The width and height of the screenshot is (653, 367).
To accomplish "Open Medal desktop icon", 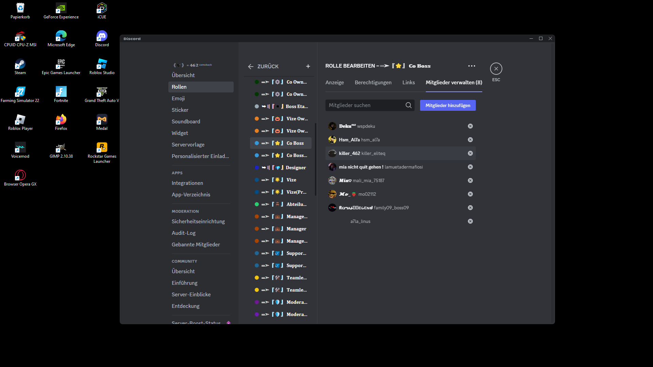I will (102, 122).
